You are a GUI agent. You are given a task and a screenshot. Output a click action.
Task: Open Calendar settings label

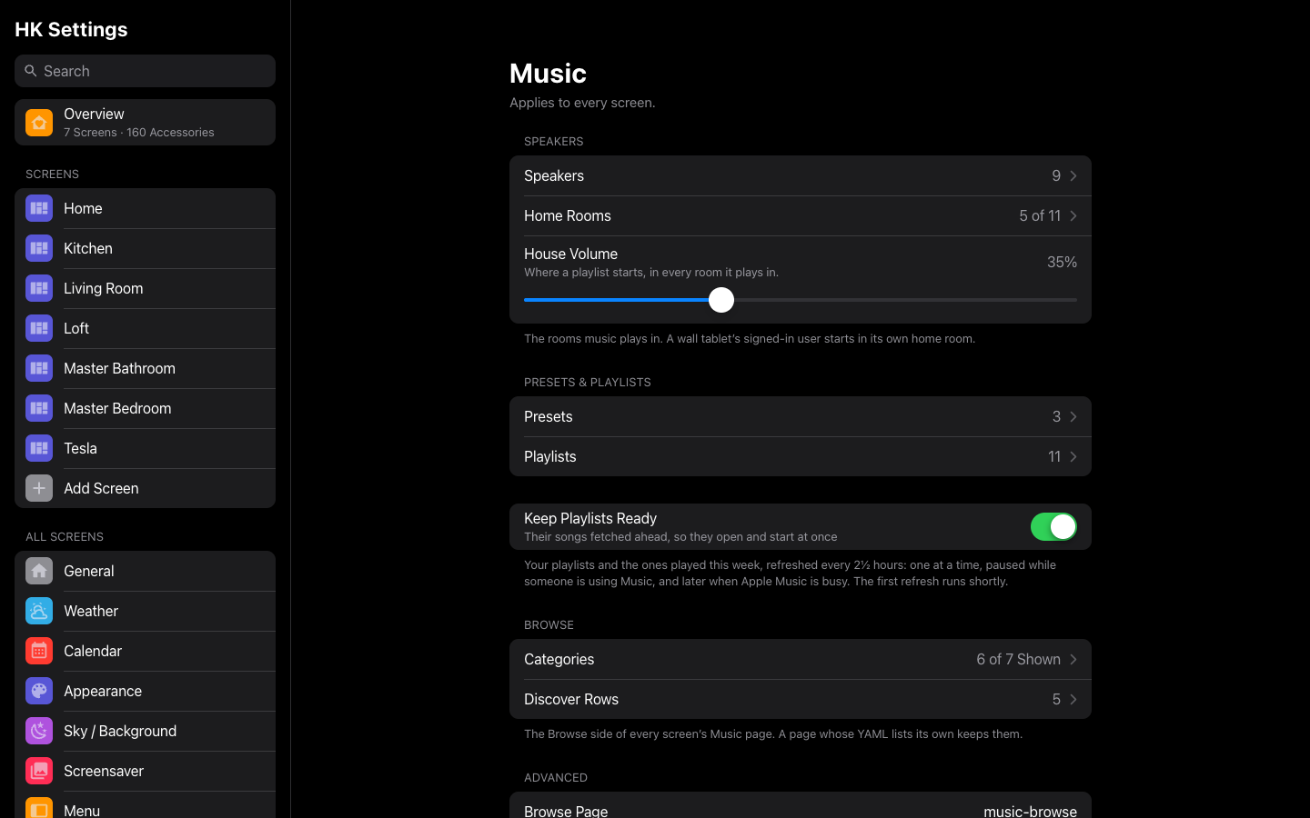[x=93, y=651]
